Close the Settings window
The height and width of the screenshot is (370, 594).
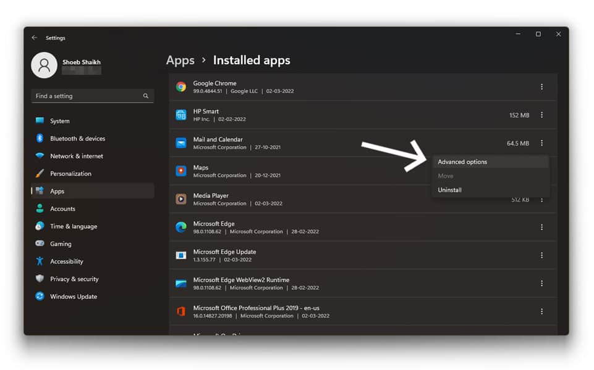coord(558,34)
